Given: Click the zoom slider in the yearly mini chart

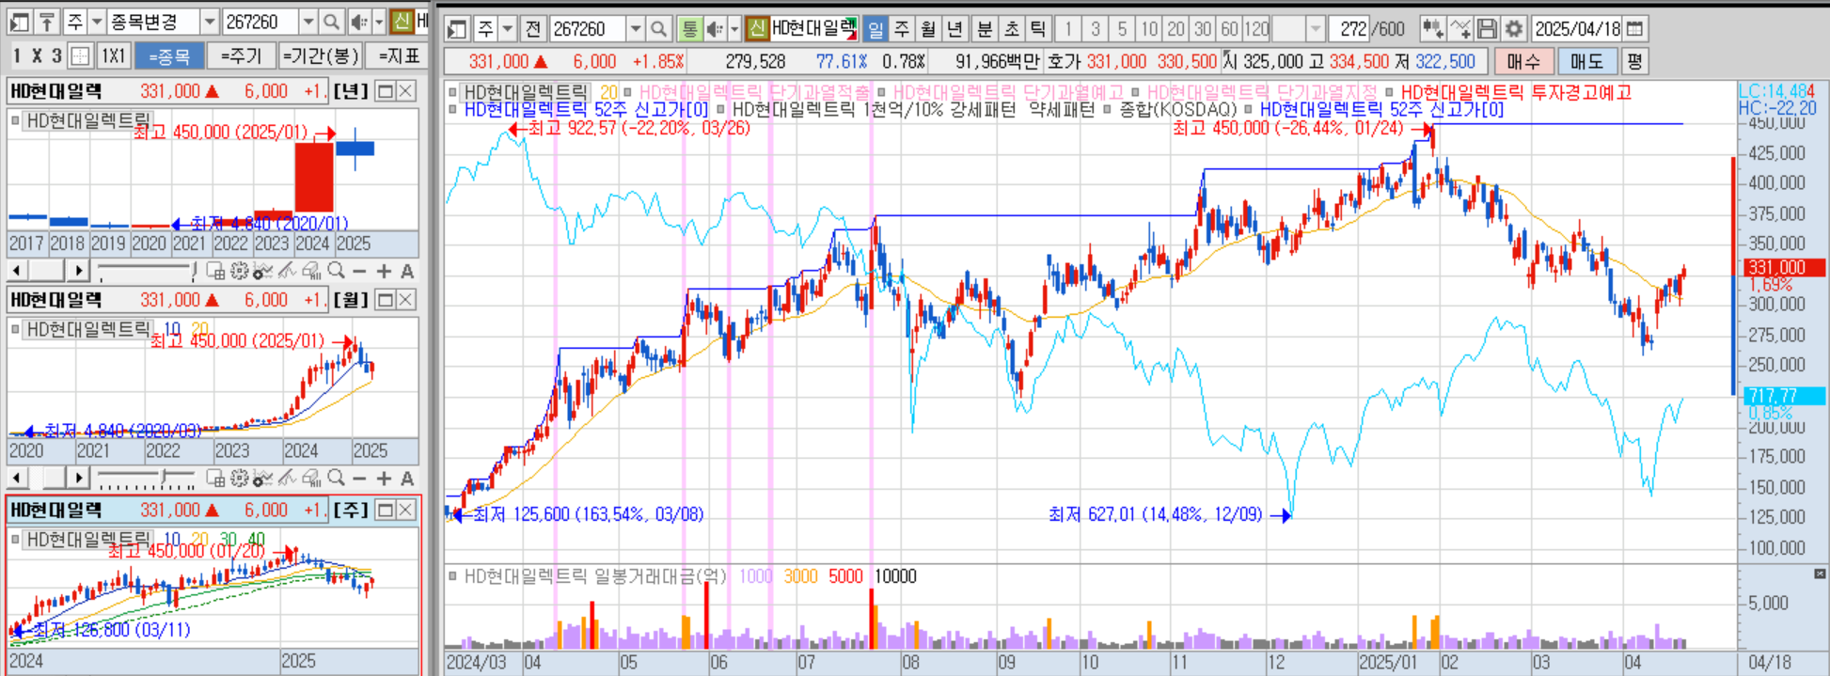Looking at the screenshot, I should pyautogui.click(x=146, y=272).
